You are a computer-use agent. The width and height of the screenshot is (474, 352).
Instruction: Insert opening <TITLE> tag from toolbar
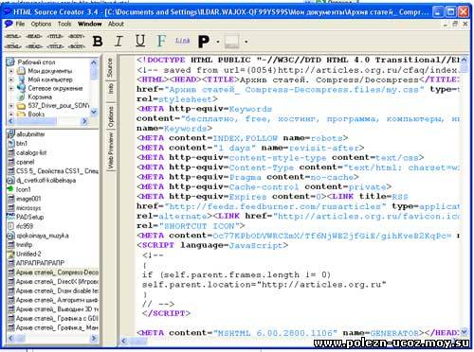click(55, 36)
